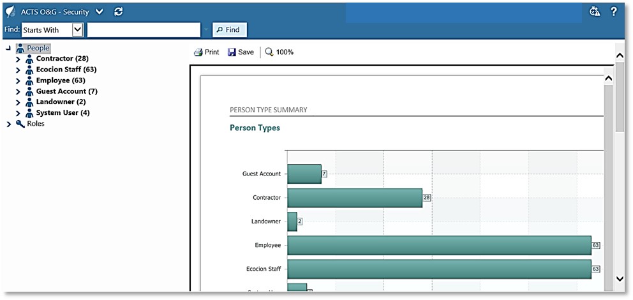Select Guest Account (7) in the tree
Image resolution: width=633 pixels, height=300 pixels.
coord(66,91)
